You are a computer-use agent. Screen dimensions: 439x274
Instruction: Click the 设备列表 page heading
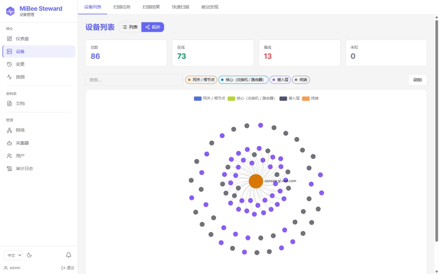click(x=100, y=27)
